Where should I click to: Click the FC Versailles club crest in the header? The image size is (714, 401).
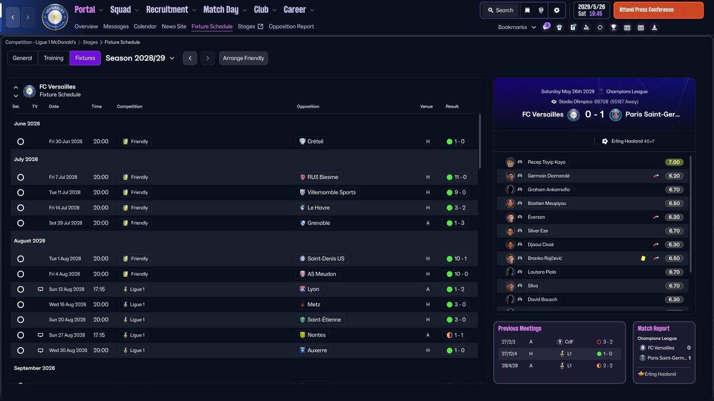pyautogui.click(x=55, y=17)
